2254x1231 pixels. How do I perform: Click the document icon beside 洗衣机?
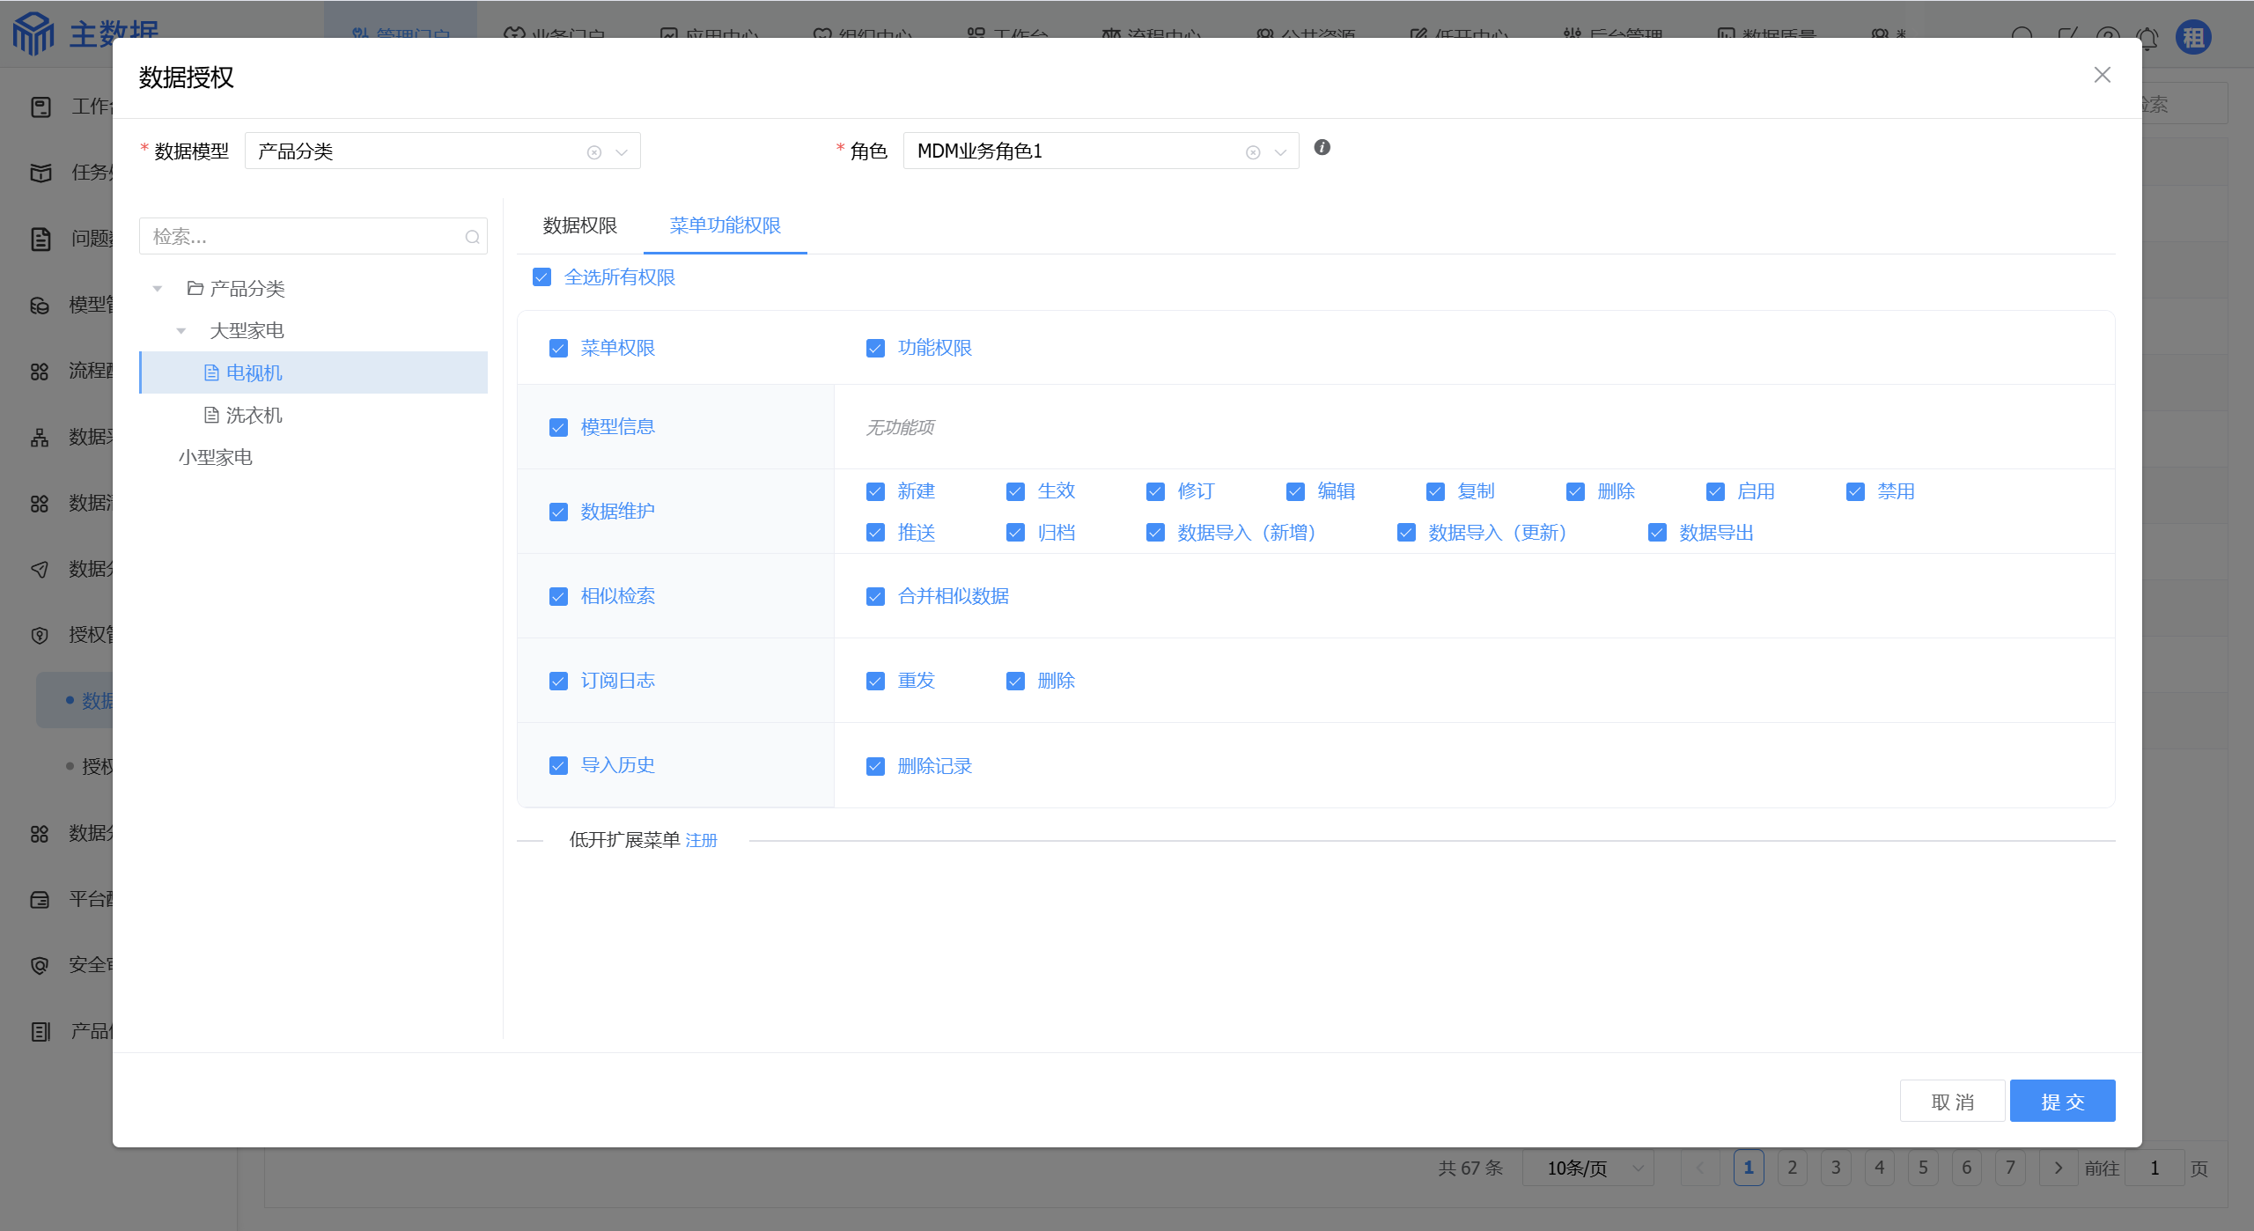(211, 415)
